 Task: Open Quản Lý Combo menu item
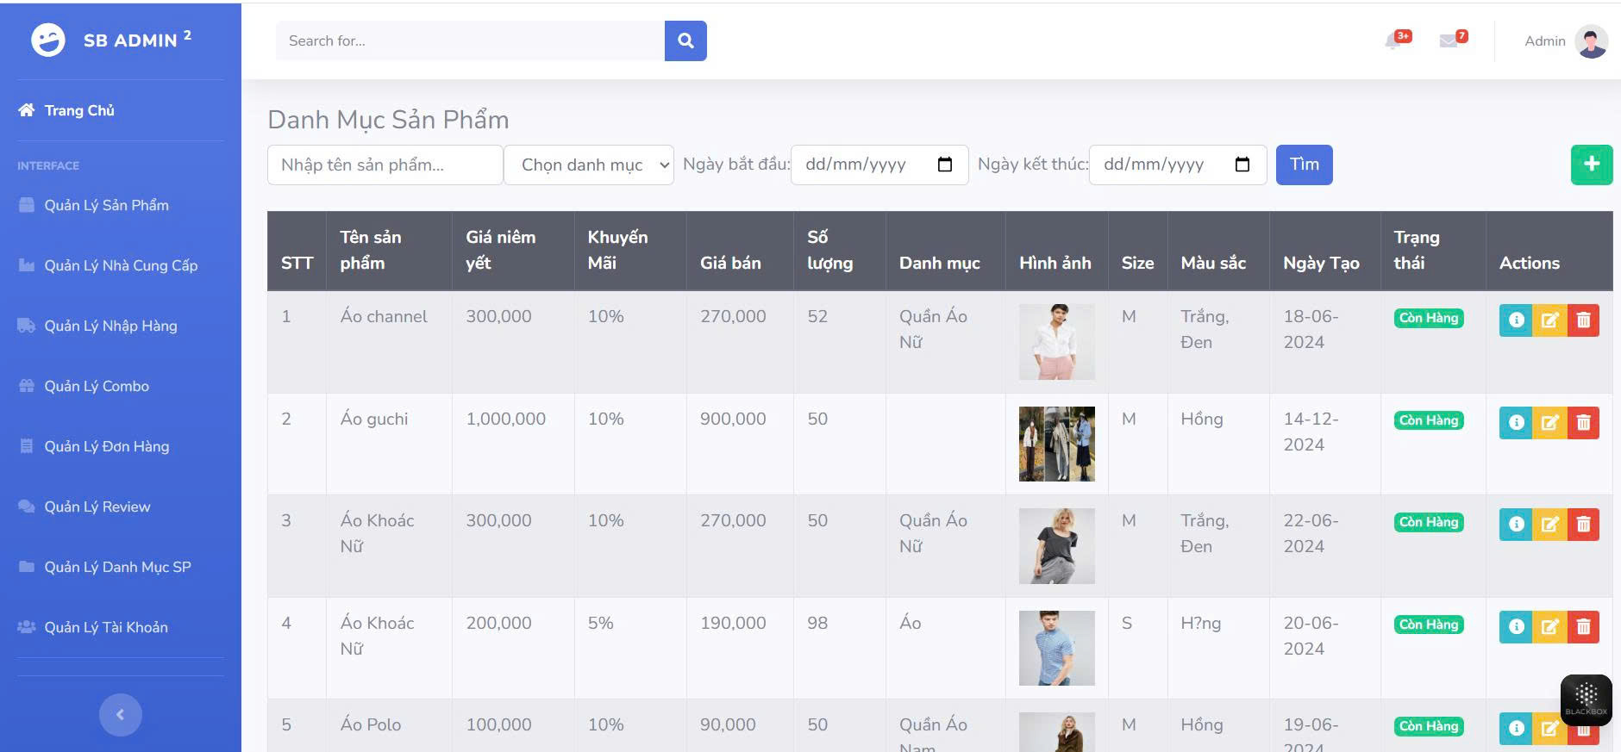tap(97, 386)
